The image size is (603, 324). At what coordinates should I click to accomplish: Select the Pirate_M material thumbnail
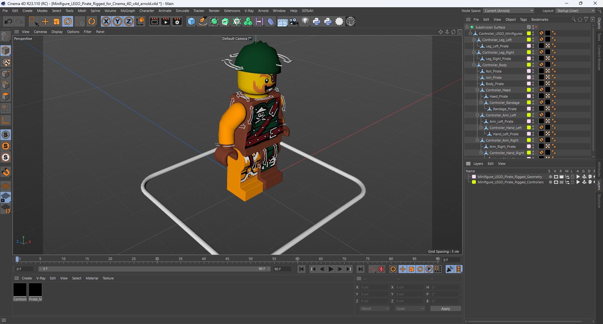[x=35, y=289]
